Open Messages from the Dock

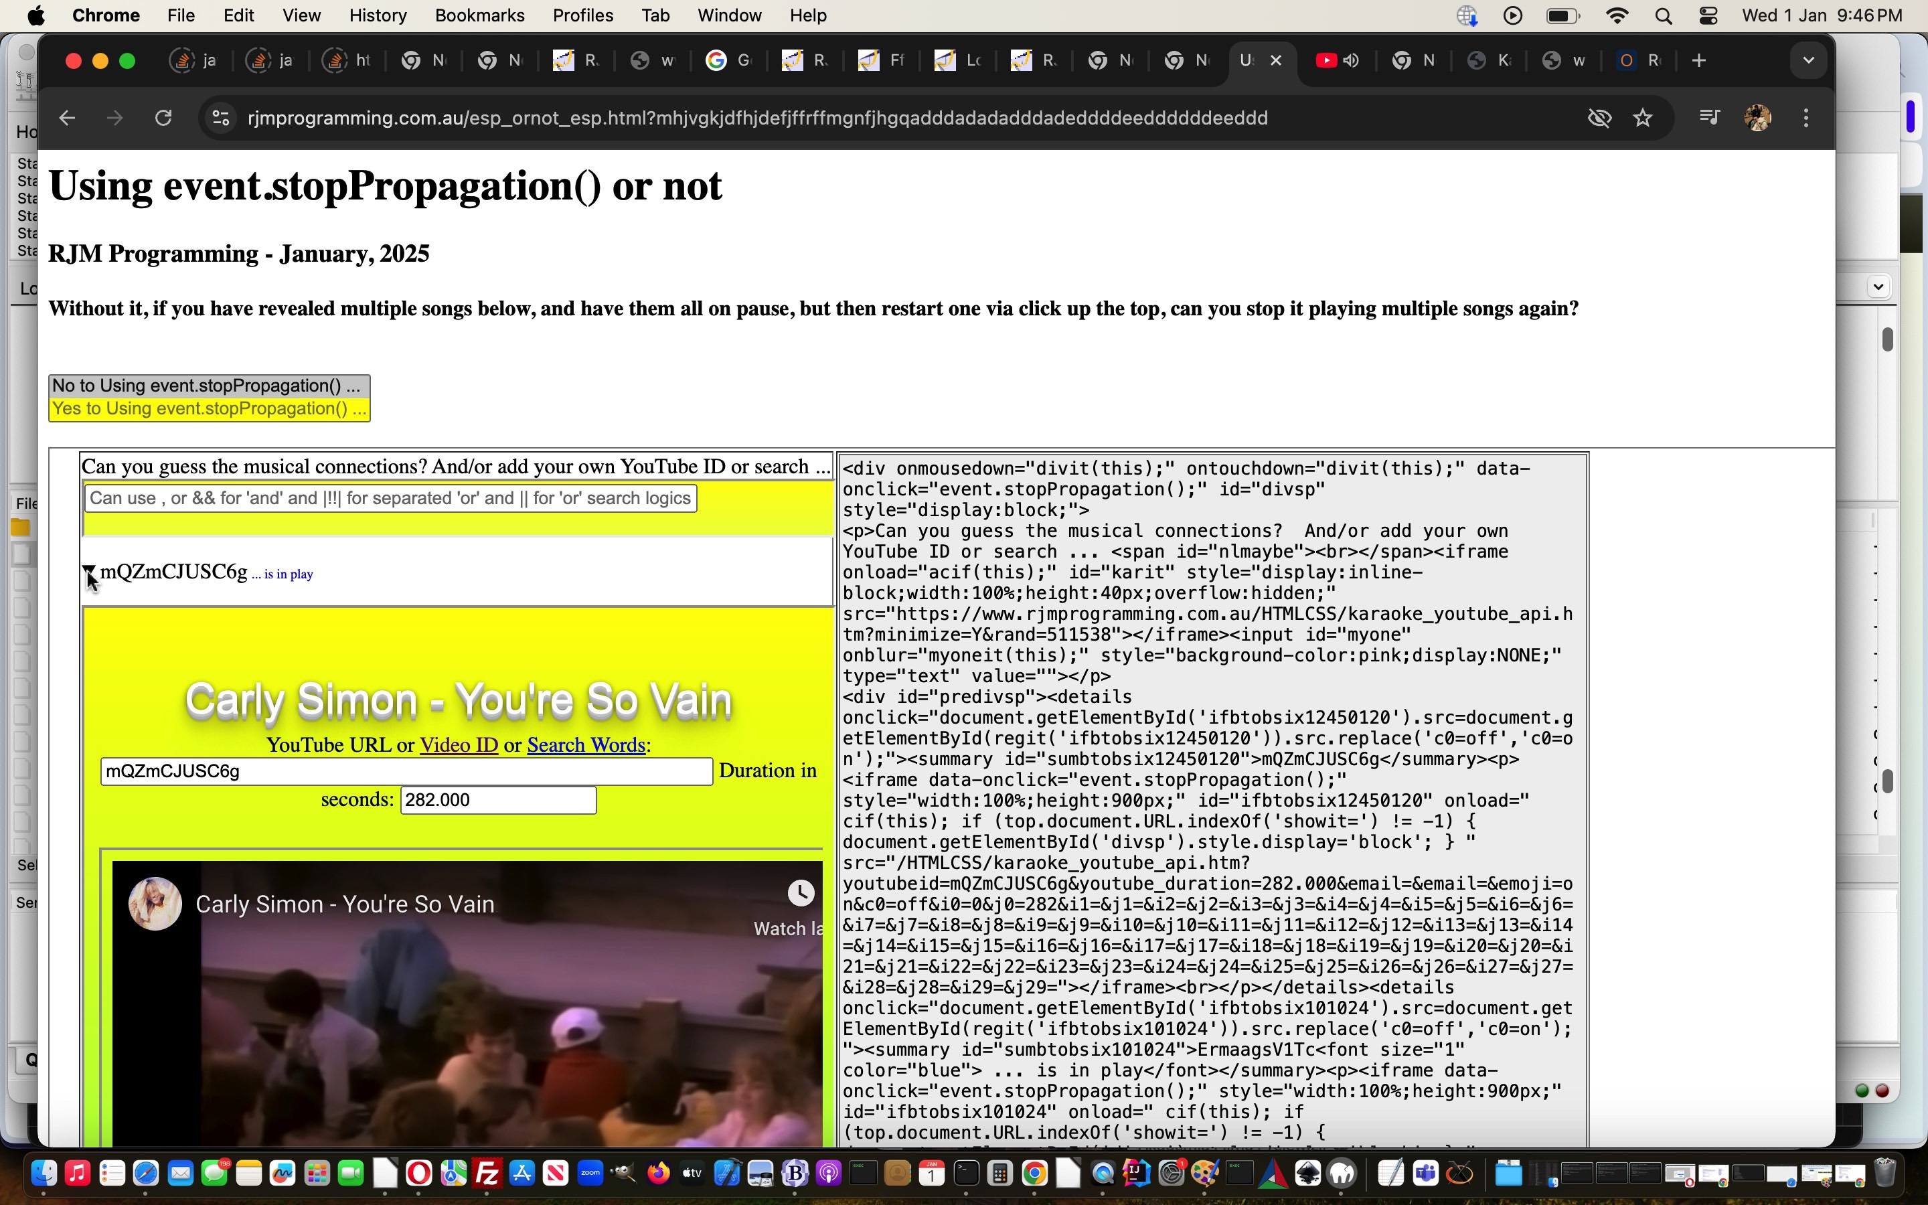215,1174
